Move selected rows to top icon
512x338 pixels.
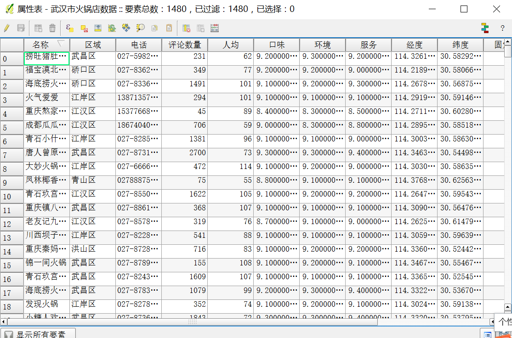click(98, 28)
